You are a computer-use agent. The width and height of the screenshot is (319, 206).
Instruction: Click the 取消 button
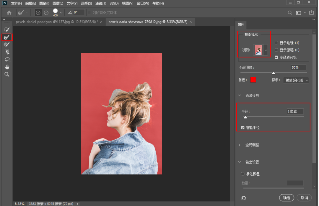click(x=304, y=198)
